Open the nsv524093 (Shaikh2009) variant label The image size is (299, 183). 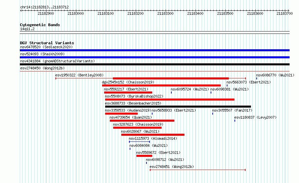click(x=42, y=54)
